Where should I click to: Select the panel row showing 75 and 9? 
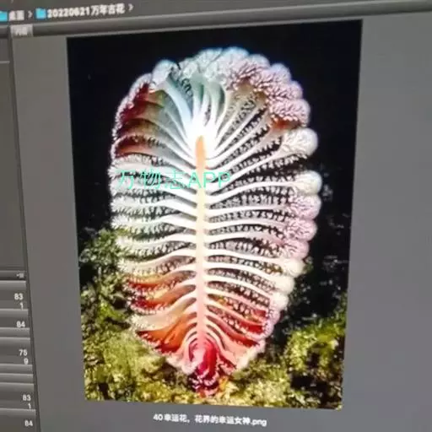pos(15,356)
